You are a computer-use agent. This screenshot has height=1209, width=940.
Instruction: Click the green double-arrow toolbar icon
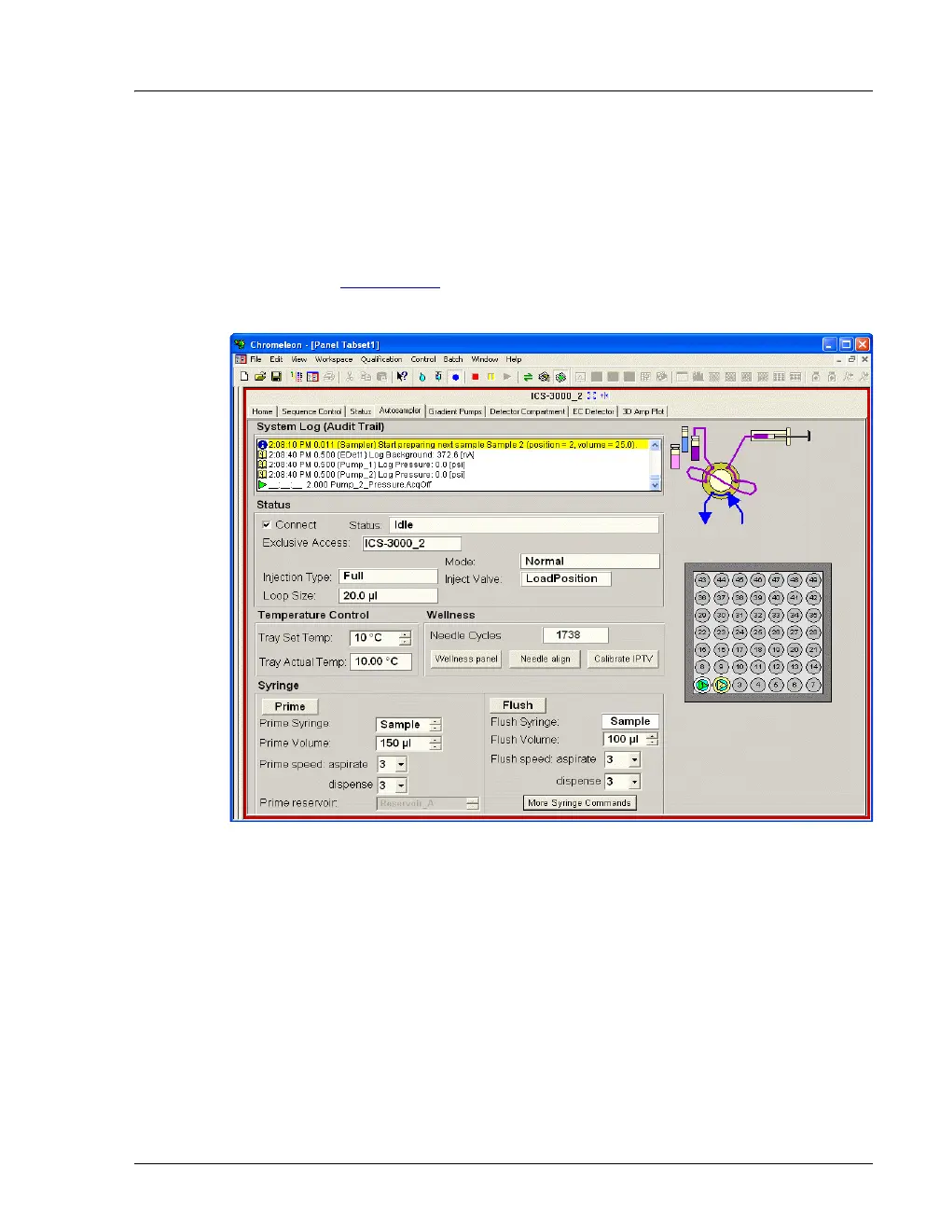coord(528,377)
